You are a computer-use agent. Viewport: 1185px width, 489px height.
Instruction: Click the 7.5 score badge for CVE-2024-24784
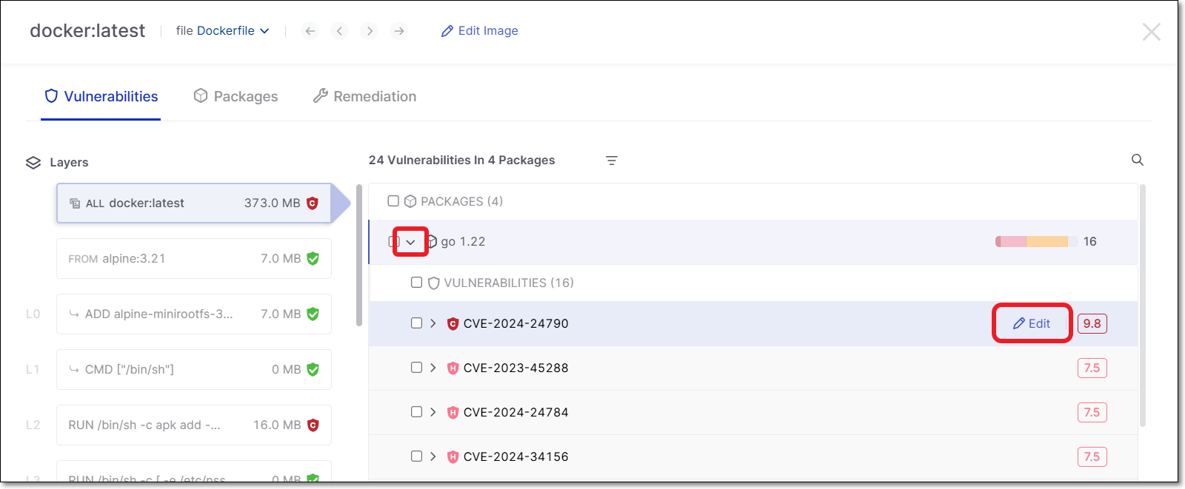(1092, 413)
